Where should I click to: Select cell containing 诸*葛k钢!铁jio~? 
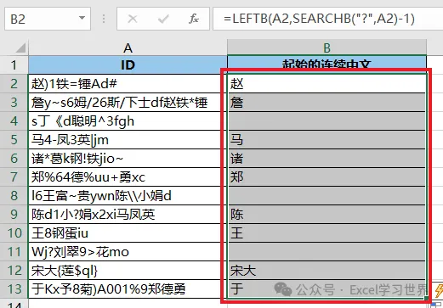click(x=128, y=159)
